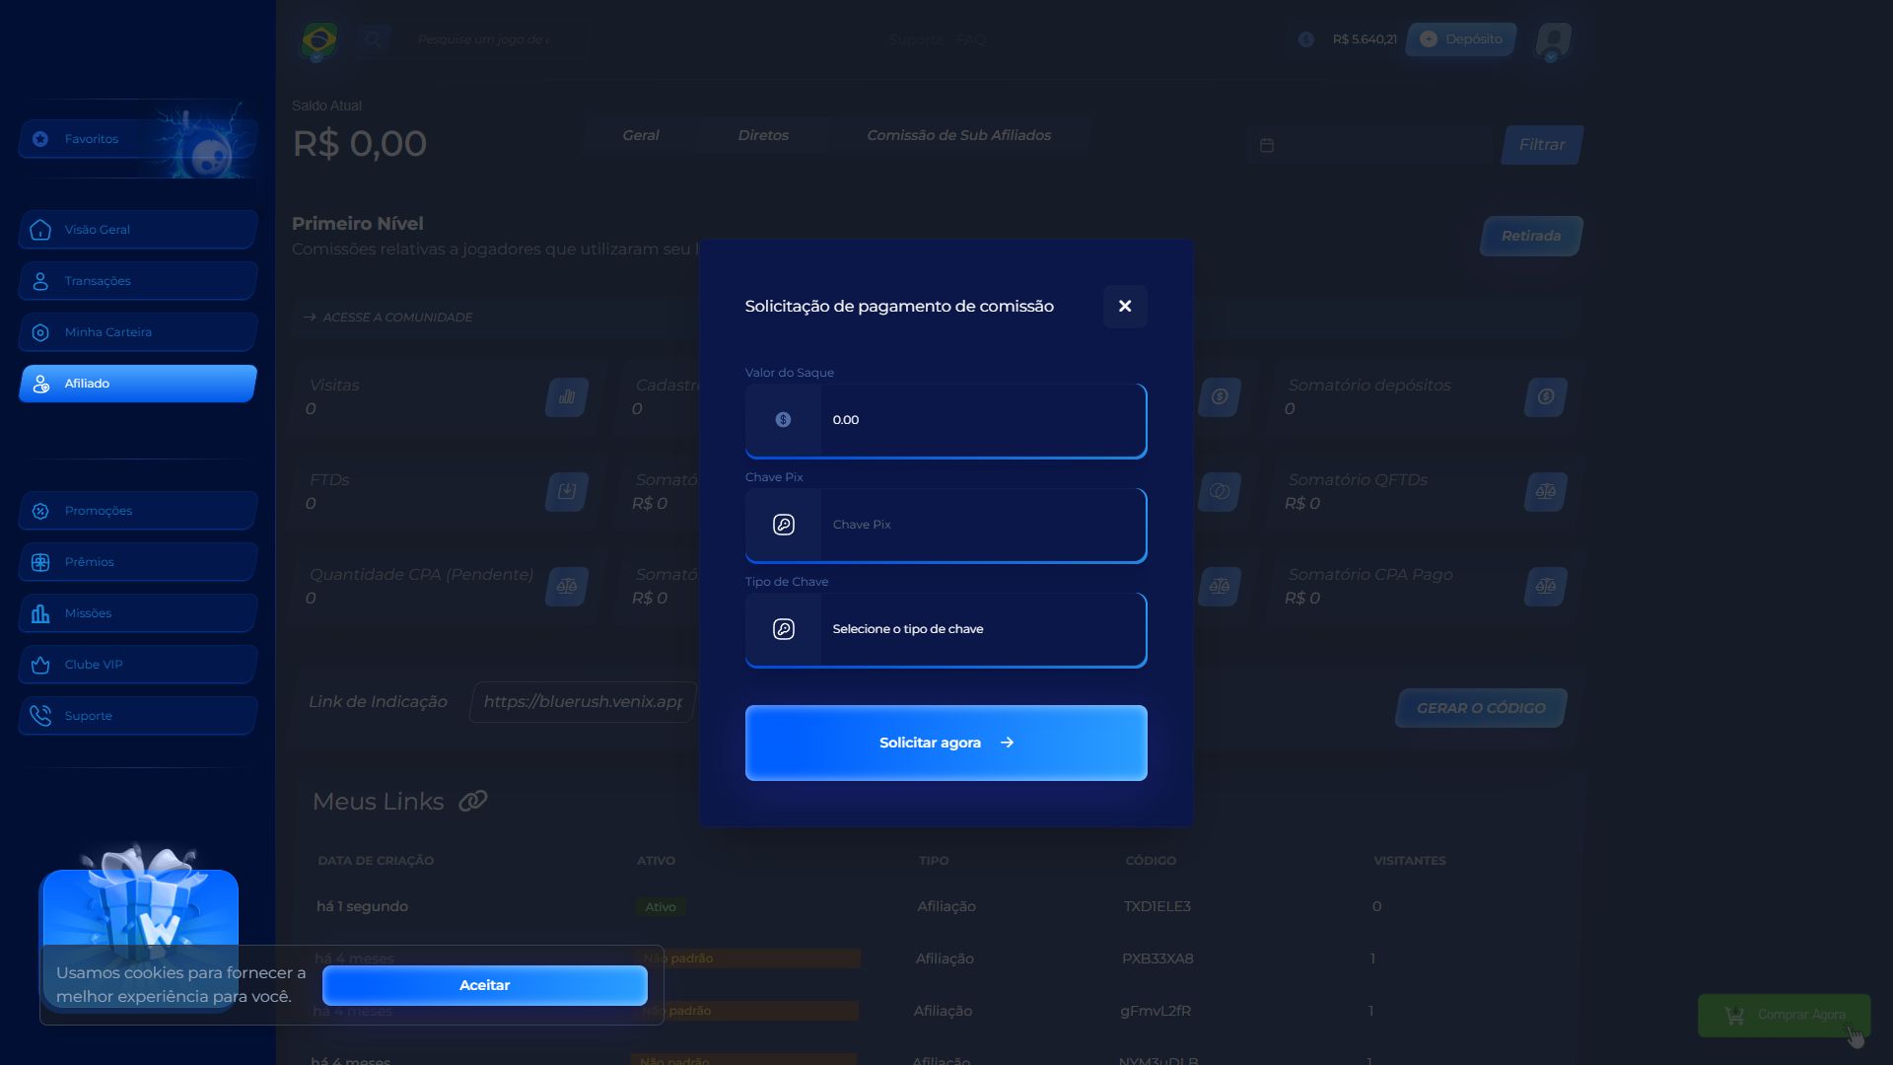Viewport: 1893px width, 1065px height.
Task: Click the Visitas chart icon
Action: (566, 397)
